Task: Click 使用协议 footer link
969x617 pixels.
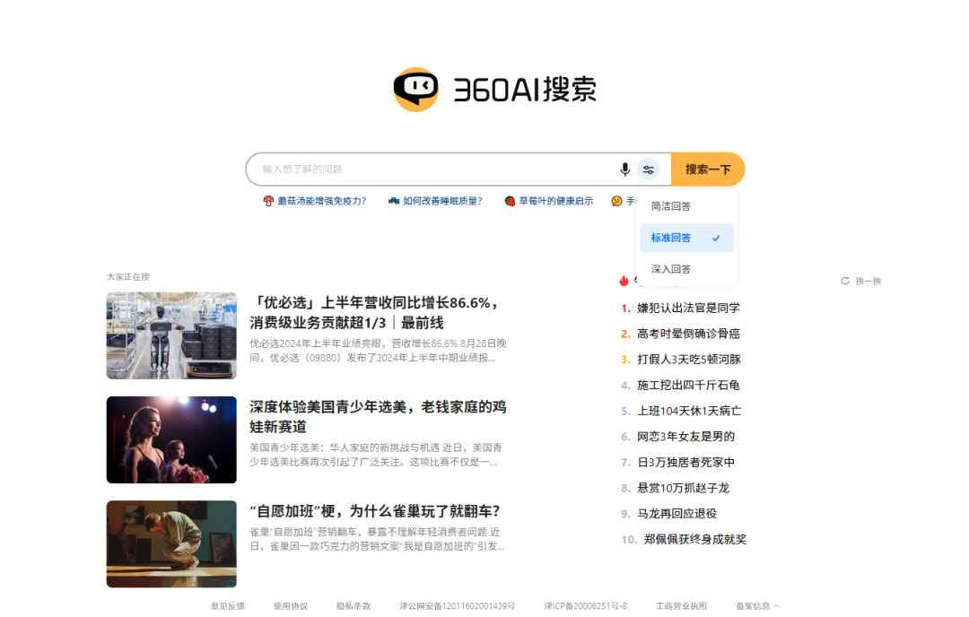Action: pos(291,606)
